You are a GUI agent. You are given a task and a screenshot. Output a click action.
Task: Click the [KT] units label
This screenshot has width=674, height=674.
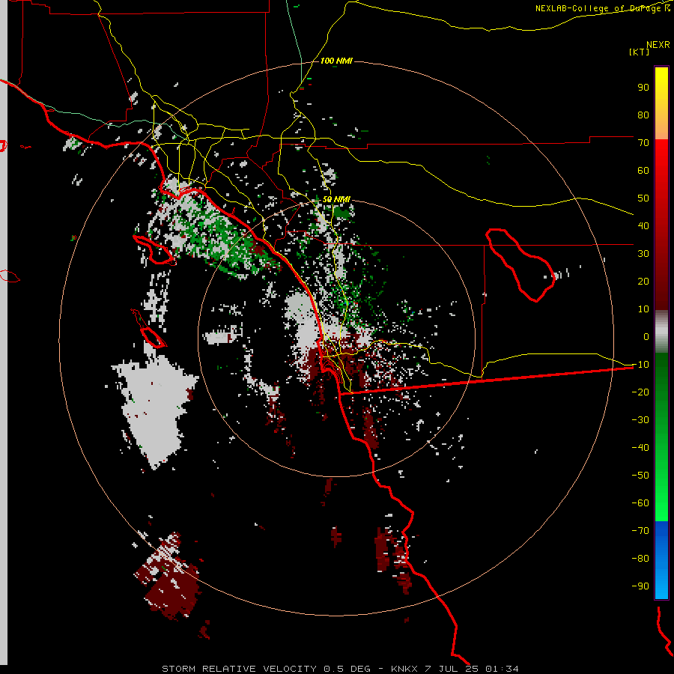640,52
